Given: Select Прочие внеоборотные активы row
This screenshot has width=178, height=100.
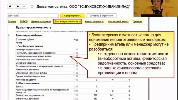Looking at the screenshot, I should 30,76.
